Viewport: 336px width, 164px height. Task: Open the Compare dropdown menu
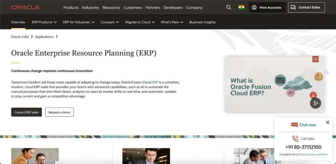pyautogui.click(x=110, y=22)
